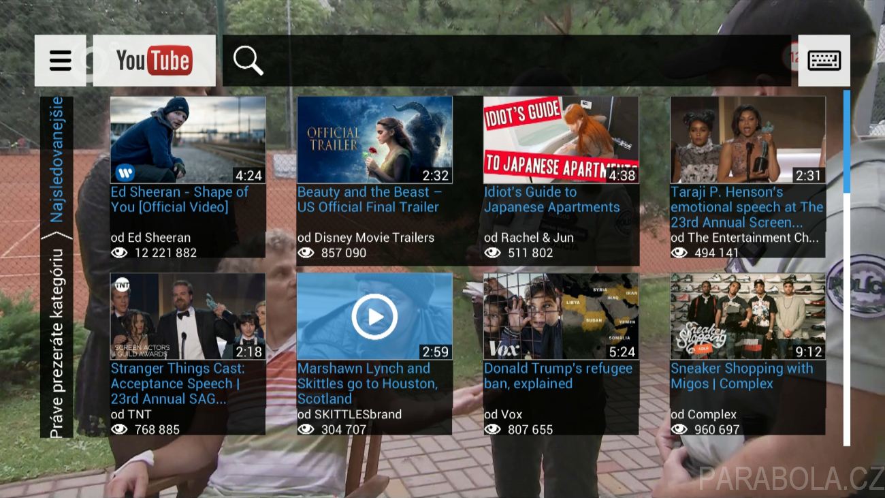This screenshot has height=498, width=885.
Task: Open Idiot's Guide to Japanese Apartments thumbnail
Action: click(561, 140)
